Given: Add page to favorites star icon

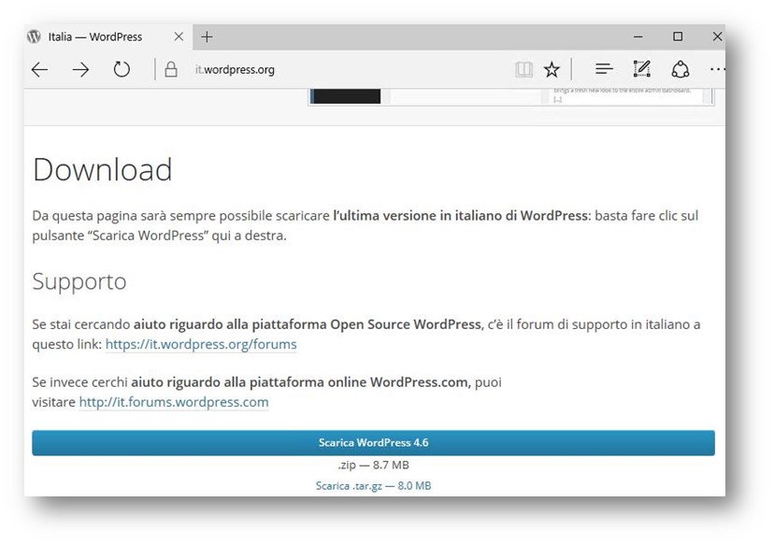Looking at the screenshot, I should tap(552, 69).
